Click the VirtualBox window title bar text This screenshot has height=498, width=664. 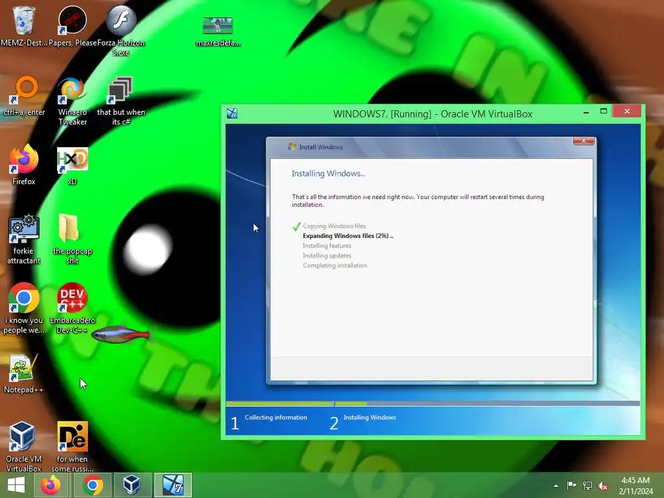(x=433, y=114)
